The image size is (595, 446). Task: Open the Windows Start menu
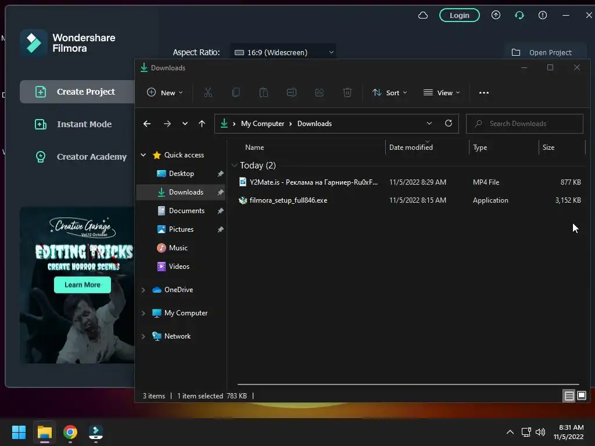(x=19, y=432)
